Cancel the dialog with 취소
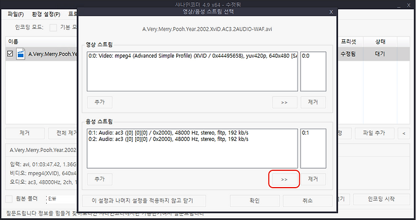The height and width of the screenshot is (220, 416). click(307, 200)
